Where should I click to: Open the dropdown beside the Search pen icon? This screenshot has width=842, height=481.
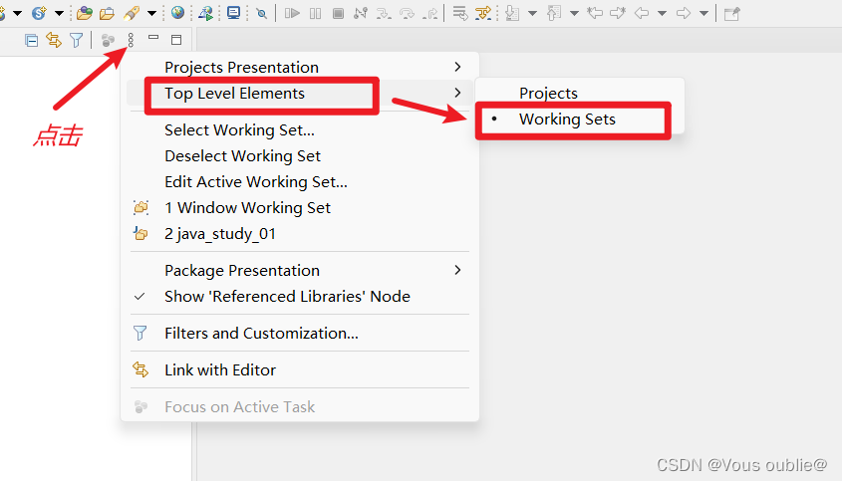click(152, 13)
